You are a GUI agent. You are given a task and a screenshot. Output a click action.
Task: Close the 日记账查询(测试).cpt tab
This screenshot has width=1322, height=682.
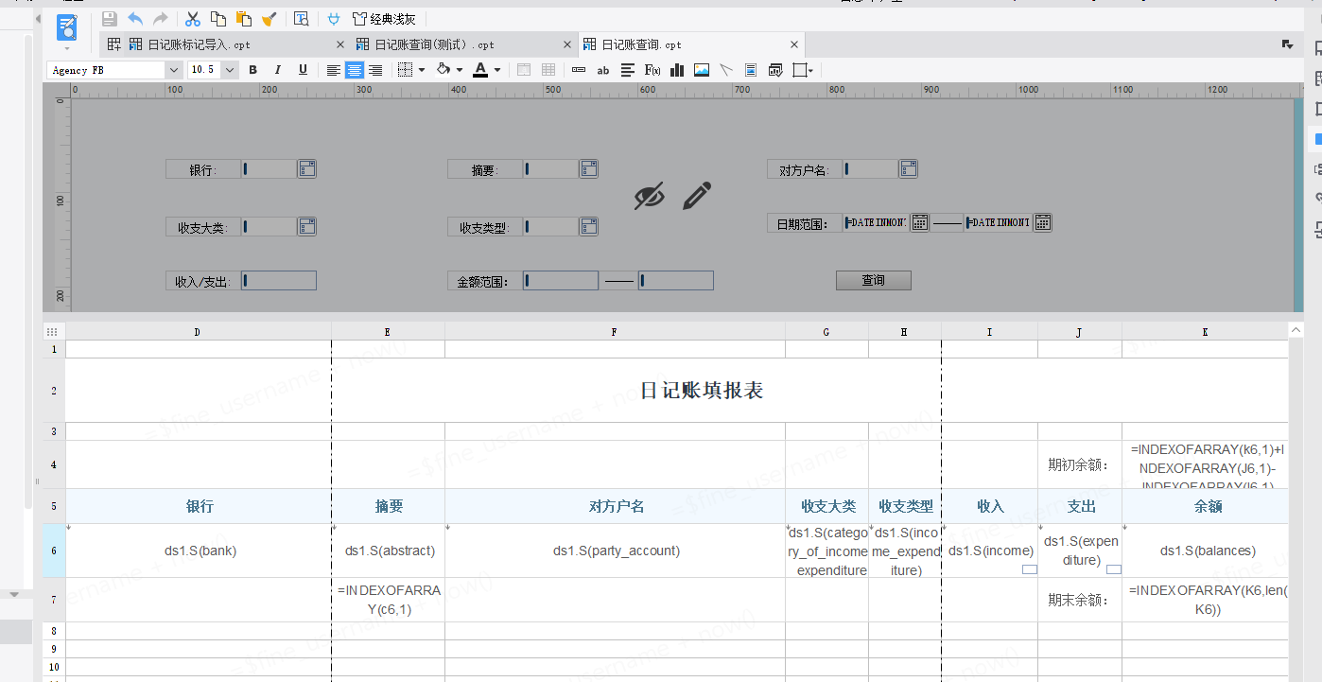tap(567, 44)
